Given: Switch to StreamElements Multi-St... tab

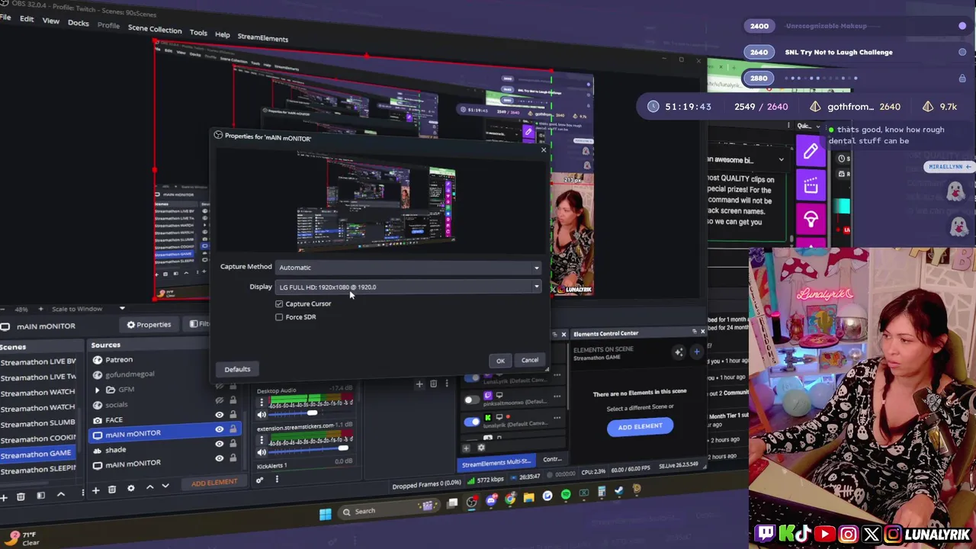Looking at the screenshot, I should pyautogui.click(x=496, y=463).
